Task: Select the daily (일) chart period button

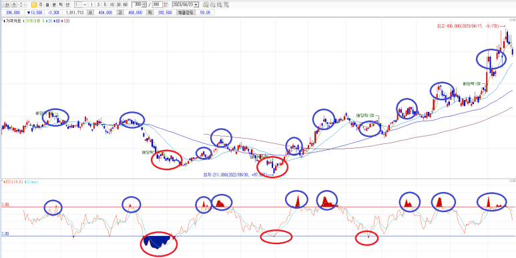Action: coord(33,5)
